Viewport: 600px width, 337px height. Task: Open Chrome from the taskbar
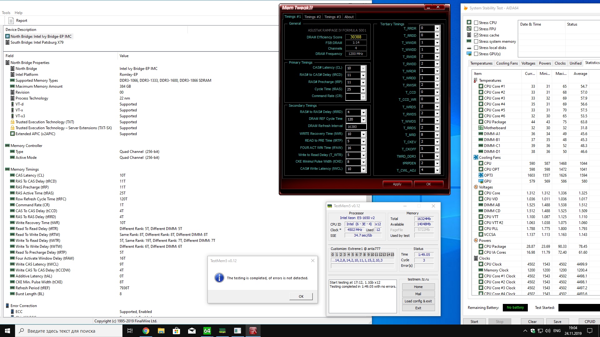point(146,331)
